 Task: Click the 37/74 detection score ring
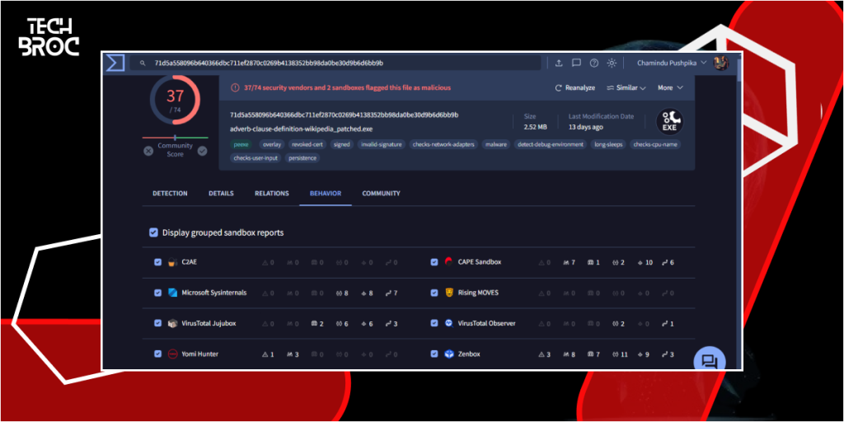[175, 100]
